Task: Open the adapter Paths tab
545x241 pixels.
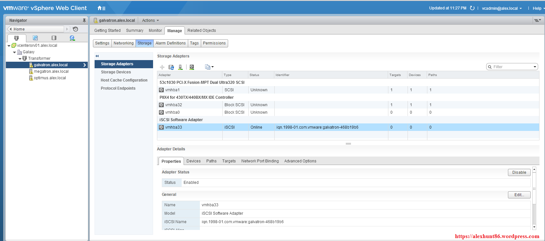Action: 211,161
